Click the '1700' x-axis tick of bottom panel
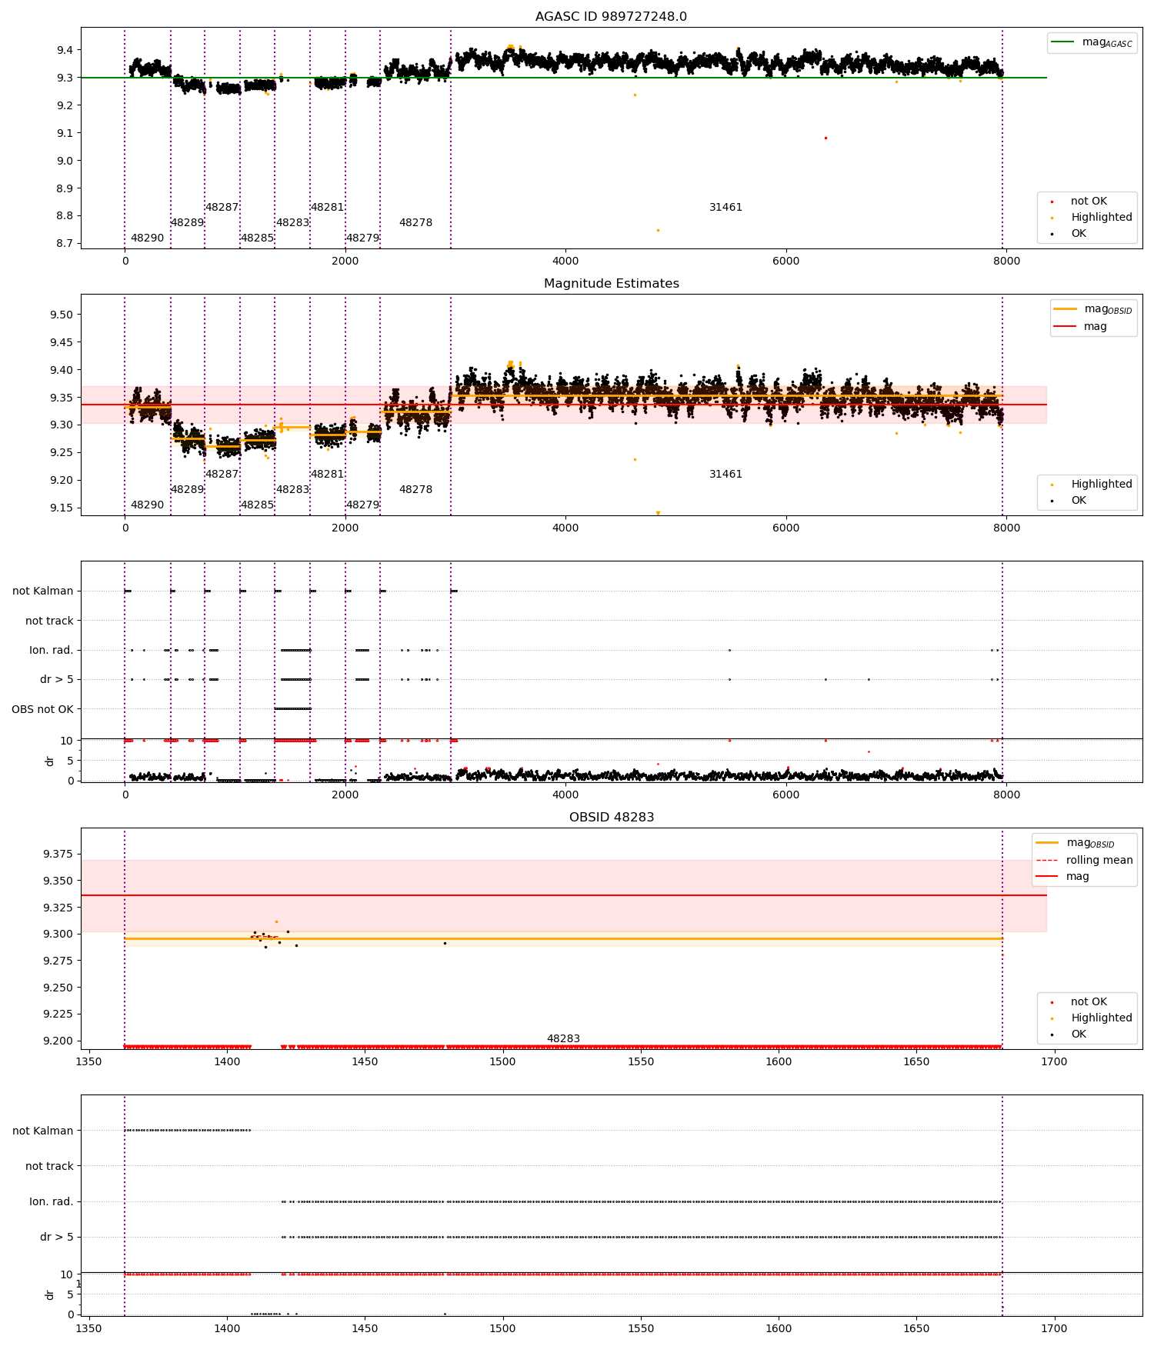 pos(1054,1329)
